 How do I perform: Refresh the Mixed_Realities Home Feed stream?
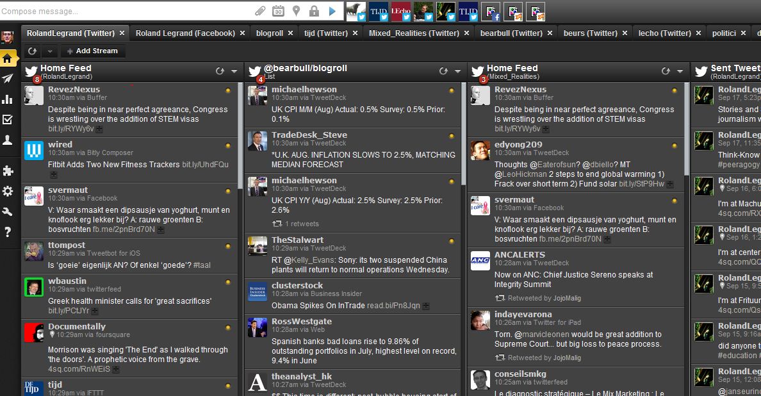coord(666,71)
